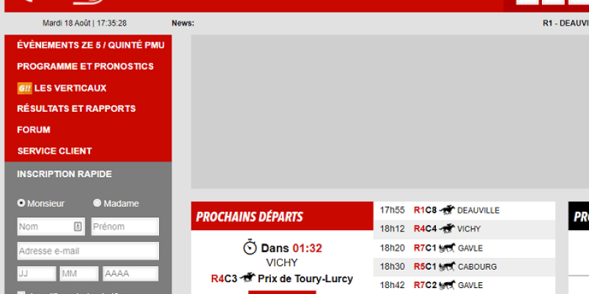Open the R5C1 race link
The height and width of the screenshot is (294, 589).
click(426, 267)
